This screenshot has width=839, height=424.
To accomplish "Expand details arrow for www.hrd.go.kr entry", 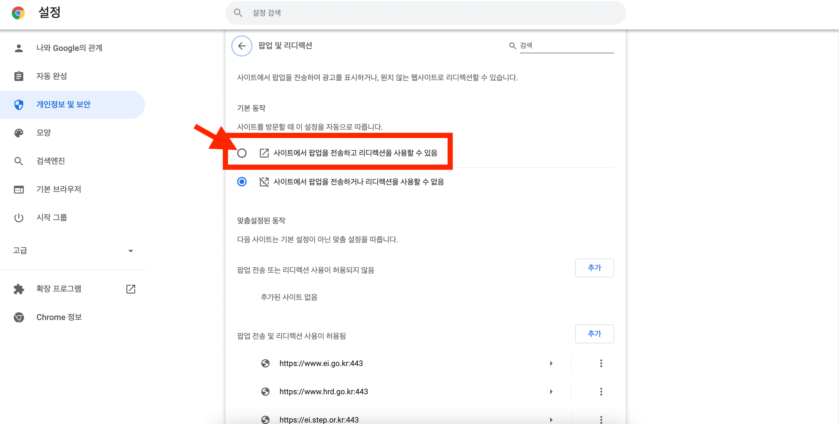I will tap(551, 392).
